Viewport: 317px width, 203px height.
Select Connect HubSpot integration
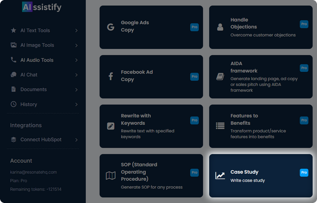pyautogui.click(x=40, y=140)
